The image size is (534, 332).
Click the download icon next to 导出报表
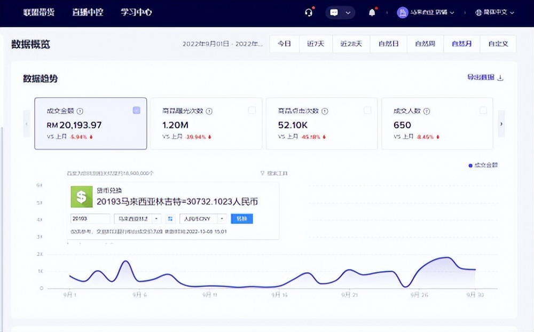499,77
